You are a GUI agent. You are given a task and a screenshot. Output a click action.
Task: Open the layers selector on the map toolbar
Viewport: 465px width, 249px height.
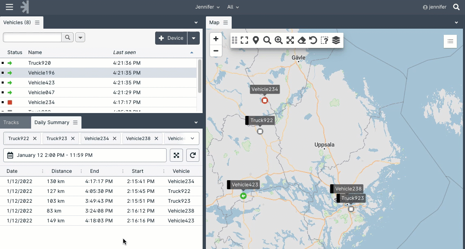[x=336, y=40]
